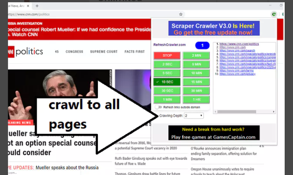Click left arrow of link list scrollbar
293x175 pixels.
(x=216, y=112)
